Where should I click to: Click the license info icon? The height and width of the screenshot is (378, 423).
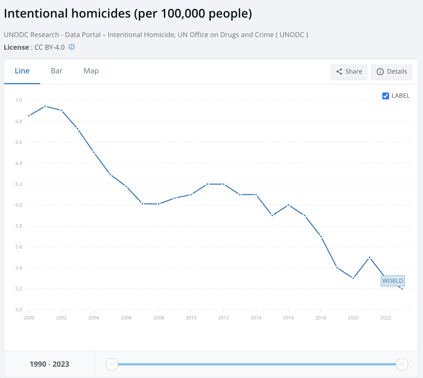tap(72, 47)
